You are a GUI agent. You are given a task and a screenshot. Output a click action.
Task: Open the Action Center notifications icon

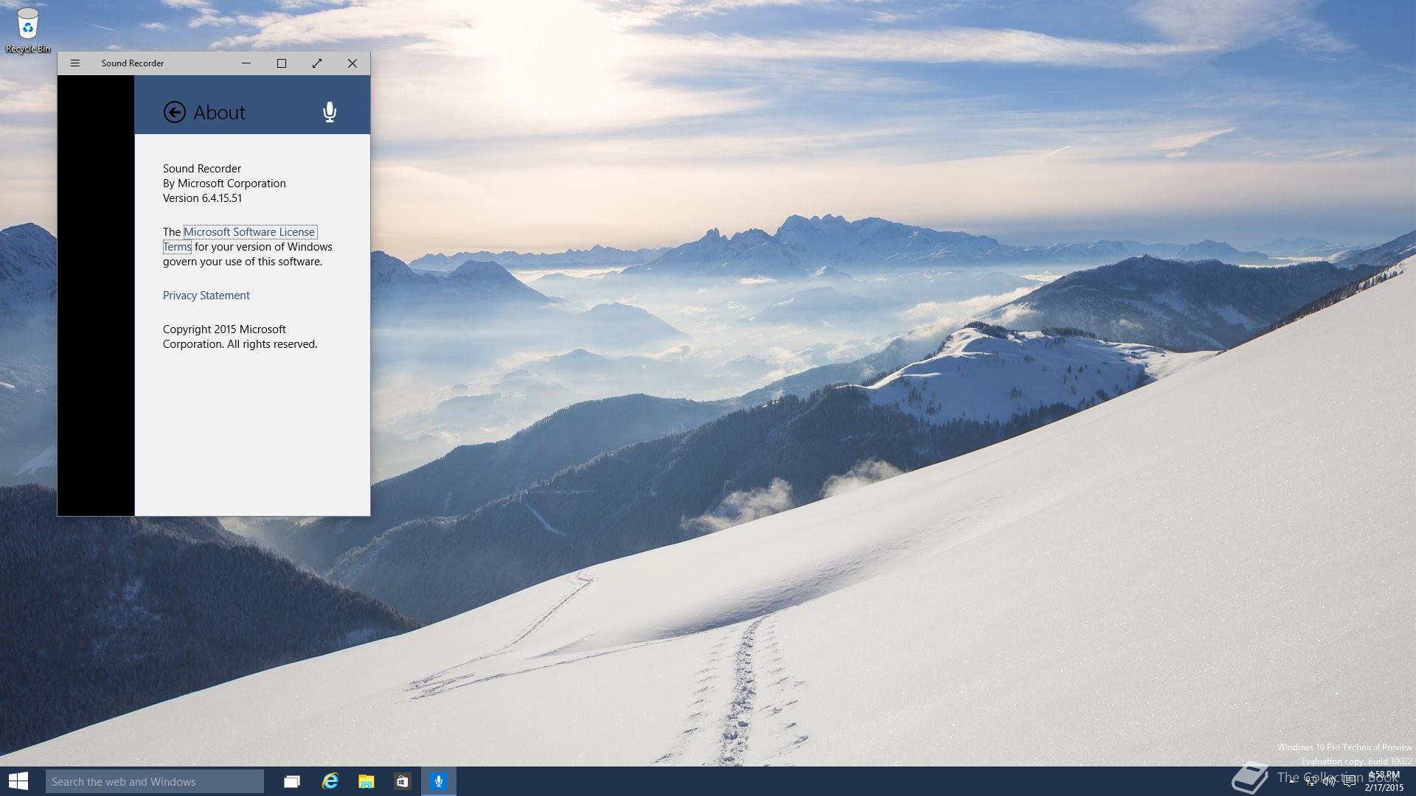1349,781
